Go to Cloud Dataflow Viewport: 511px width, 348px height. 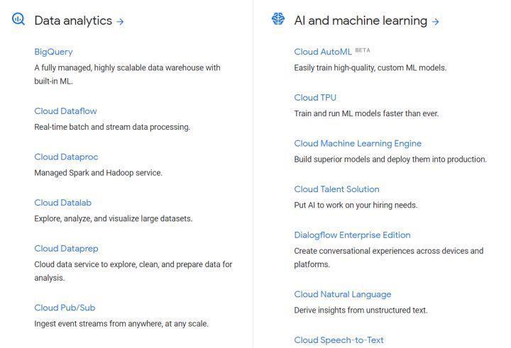(65, 111)
